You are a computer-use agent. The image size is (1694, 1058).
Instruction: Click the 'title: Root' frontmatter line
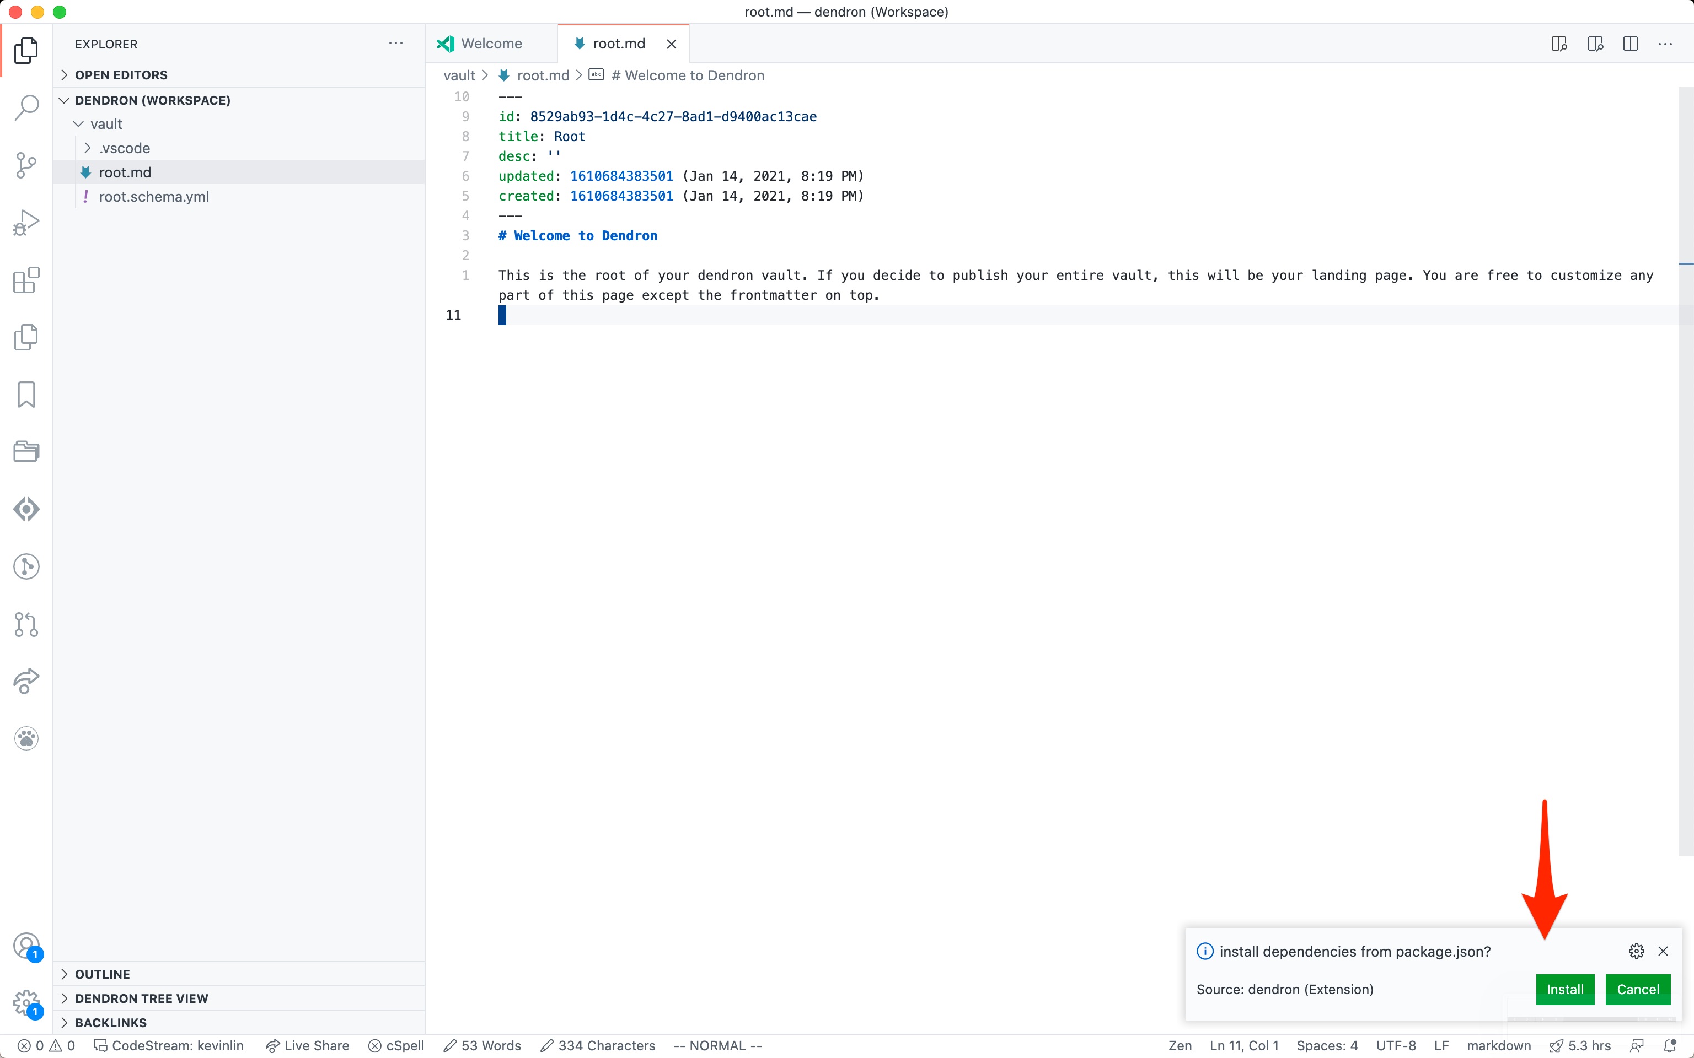coord(541,137)
